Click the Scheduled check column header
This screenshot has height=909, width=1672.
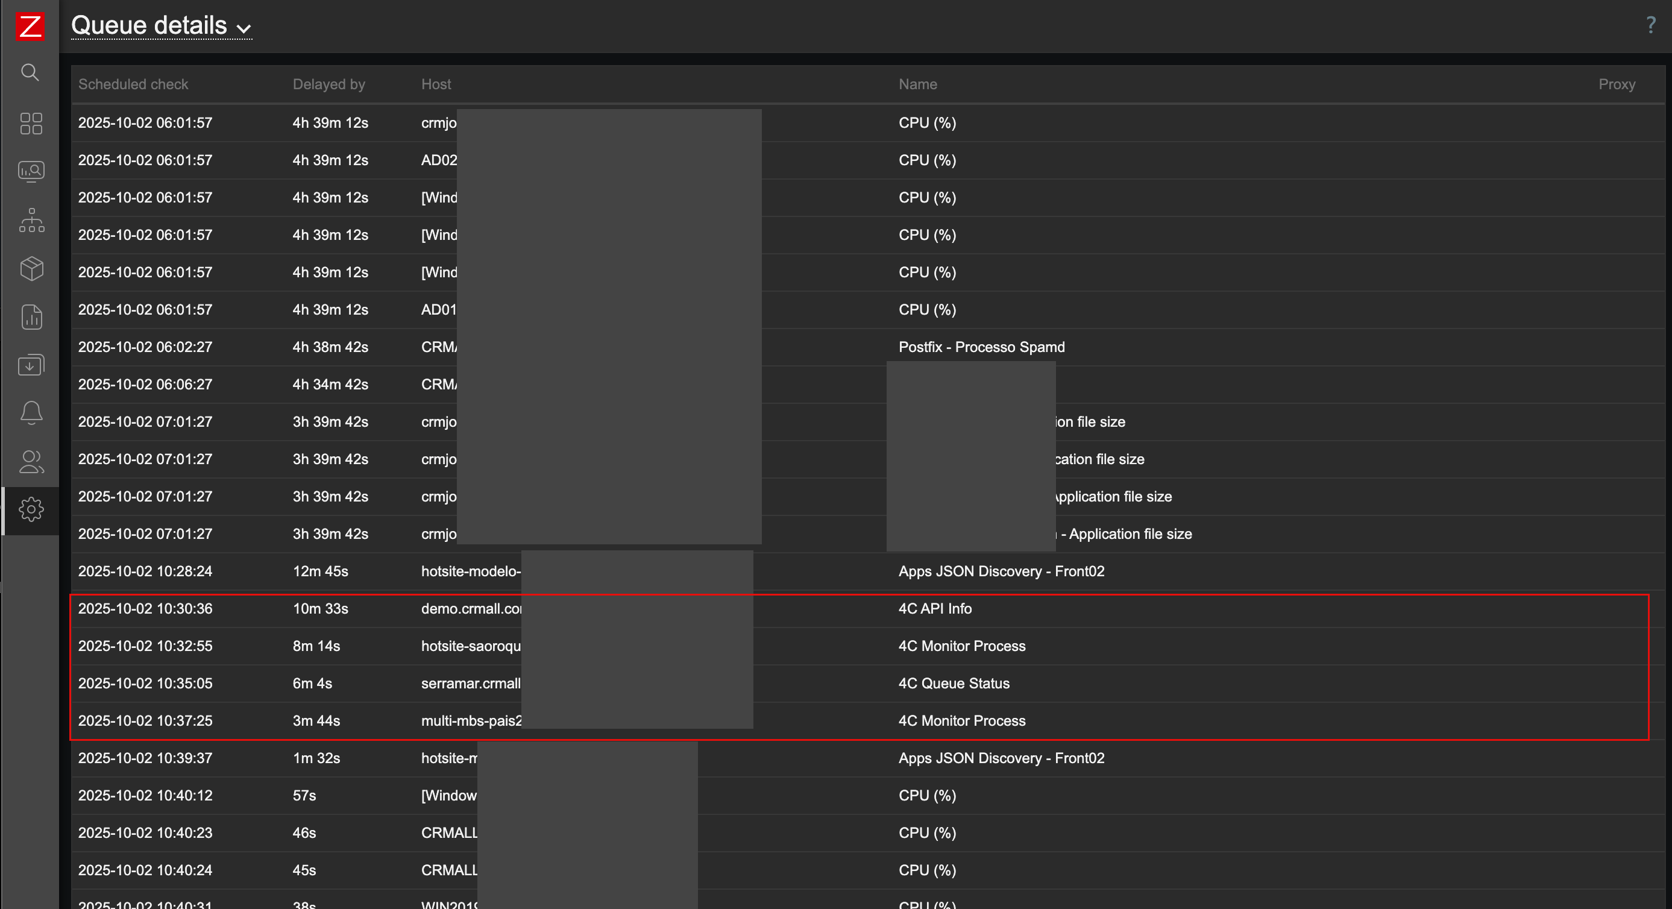point(133,84)
